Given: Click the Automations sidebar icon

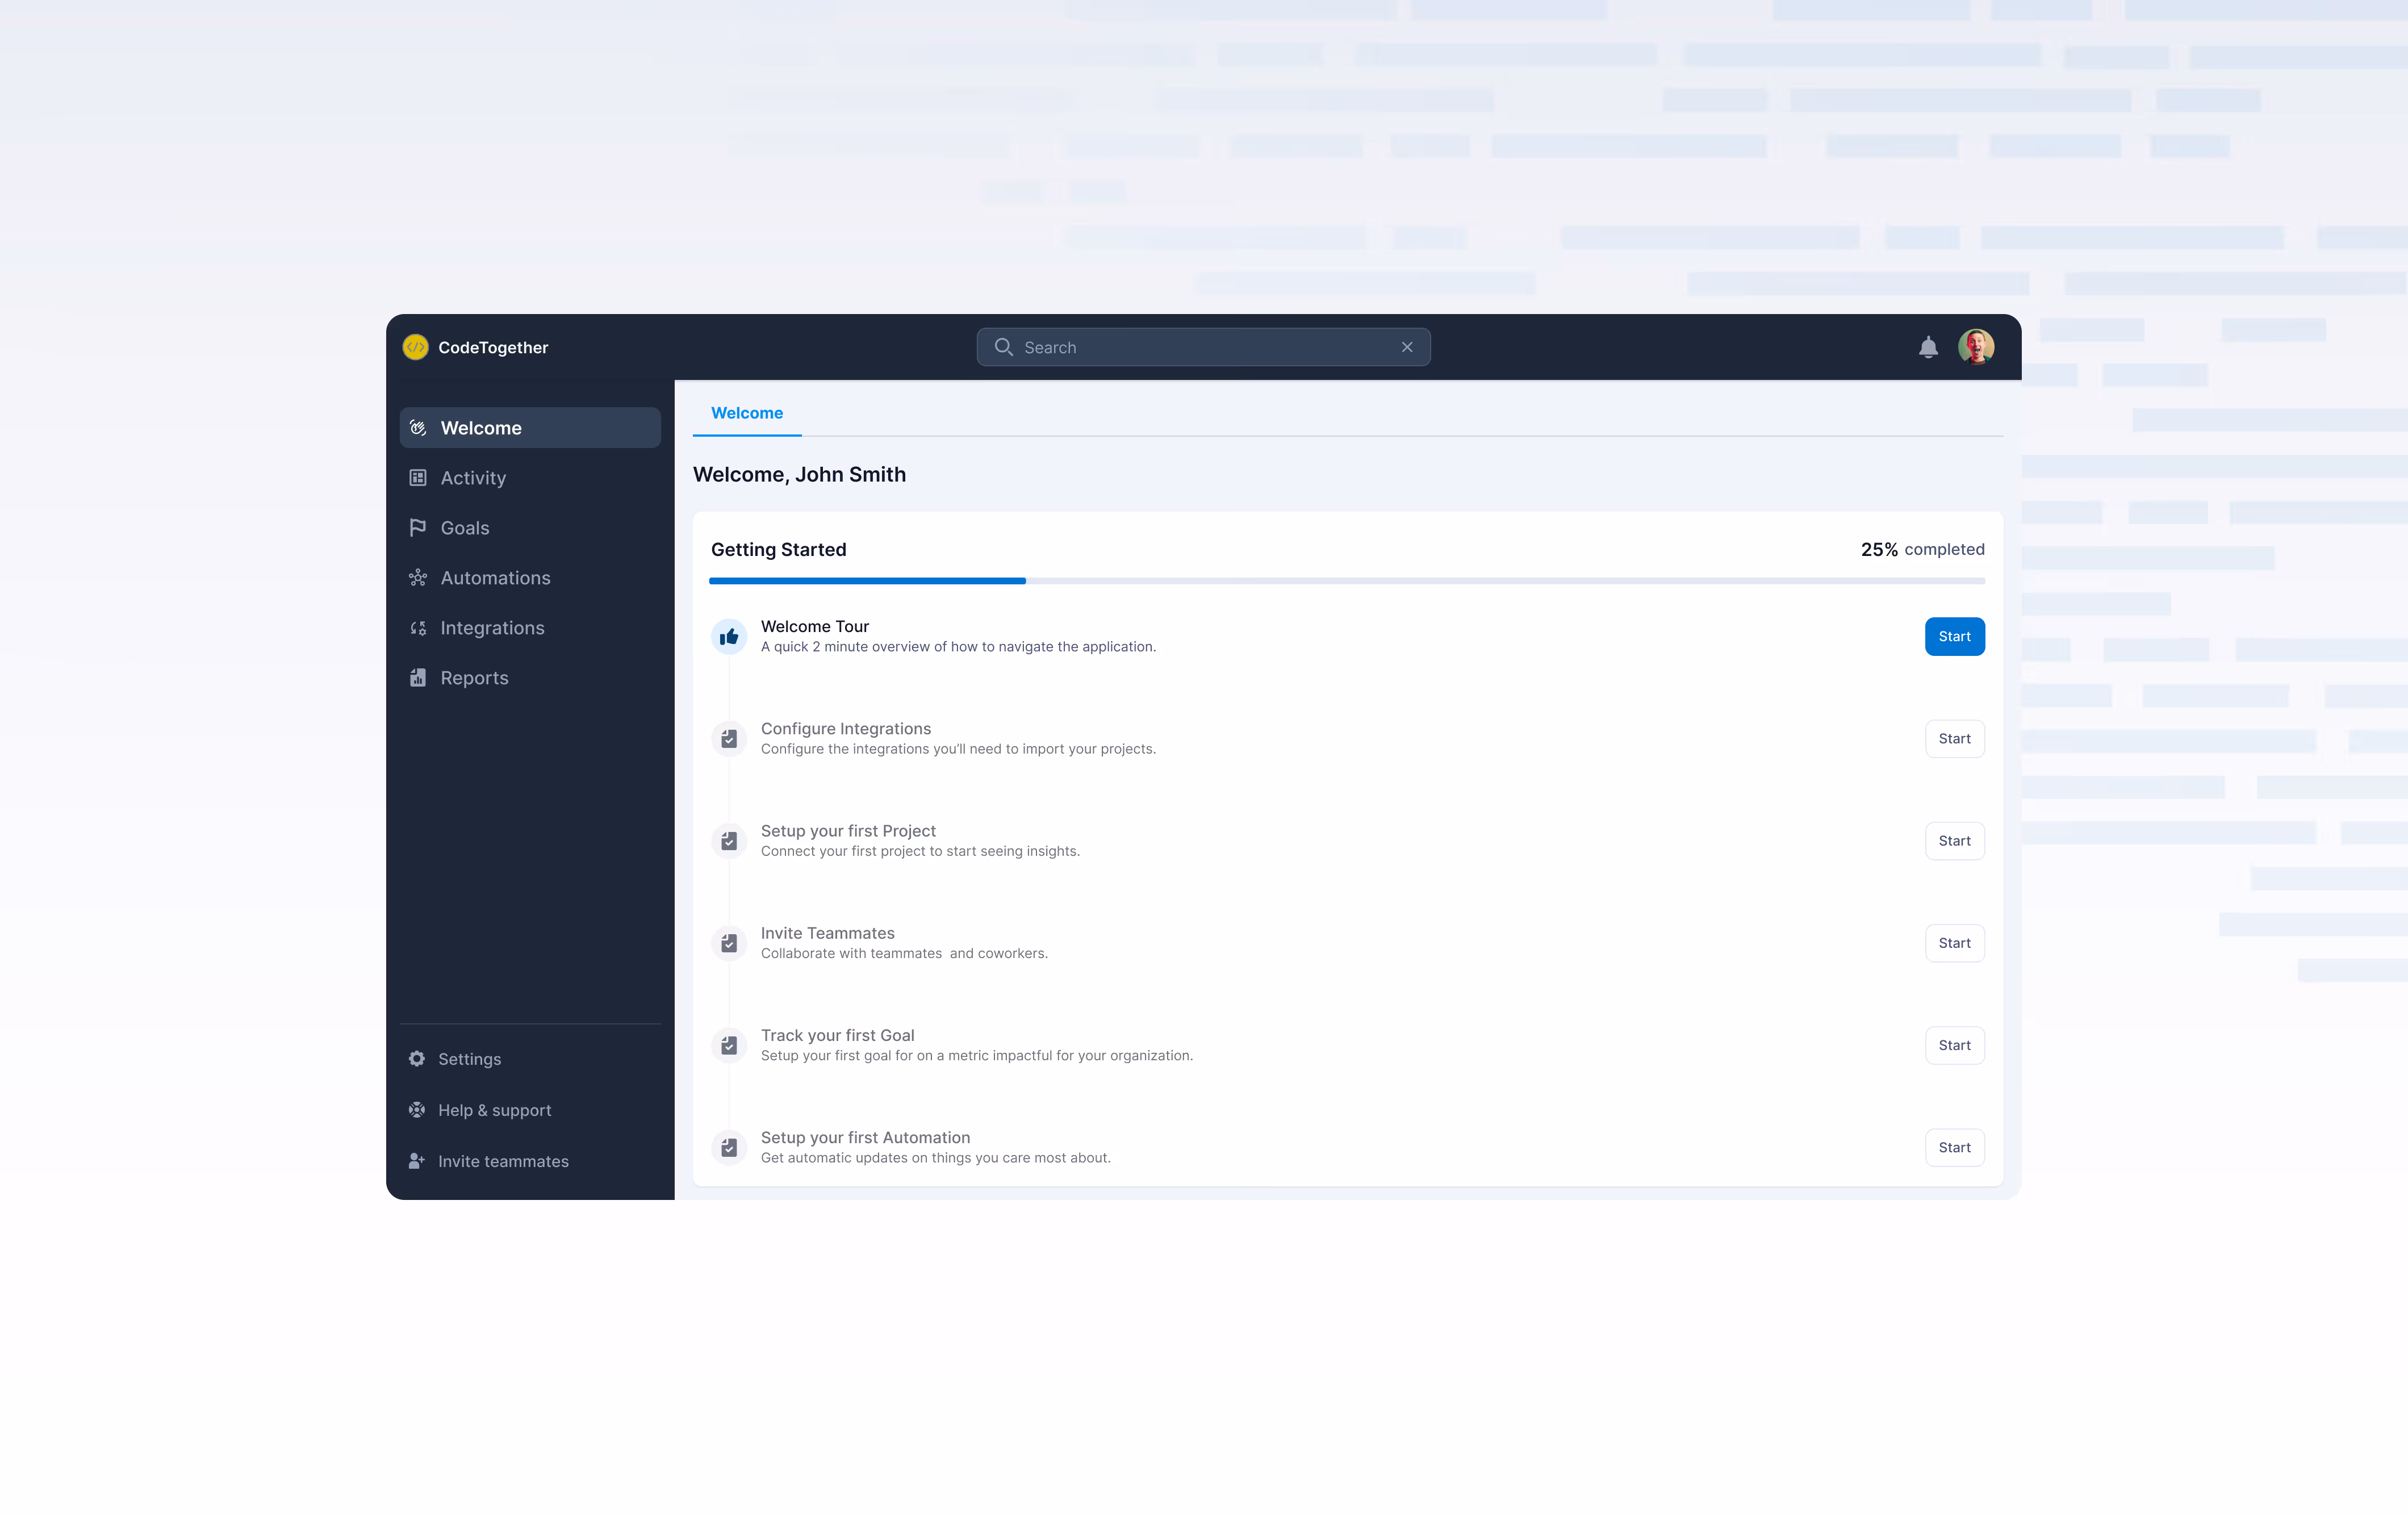Looking at the screenshot, I should click(x=418, y=578).
